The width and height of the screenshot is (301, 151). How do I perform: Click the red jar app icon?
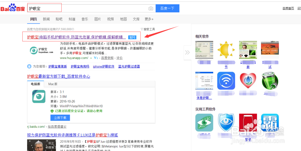click(x=248, y=123)
